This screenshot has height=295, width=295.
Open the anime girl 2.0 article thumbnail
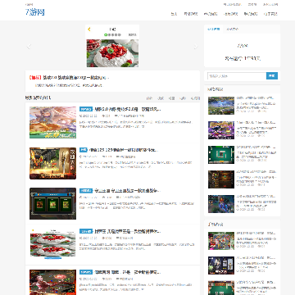[x=52, y=122]
